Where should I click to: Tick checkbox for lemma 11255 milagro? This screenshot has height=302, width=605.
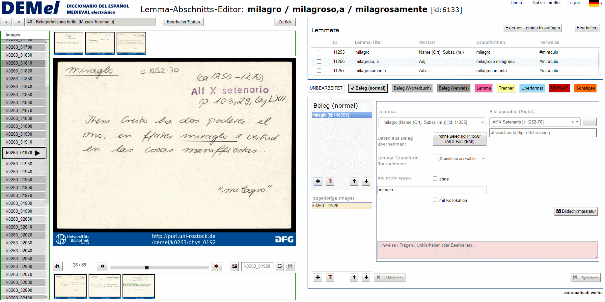tap(319, 52)
